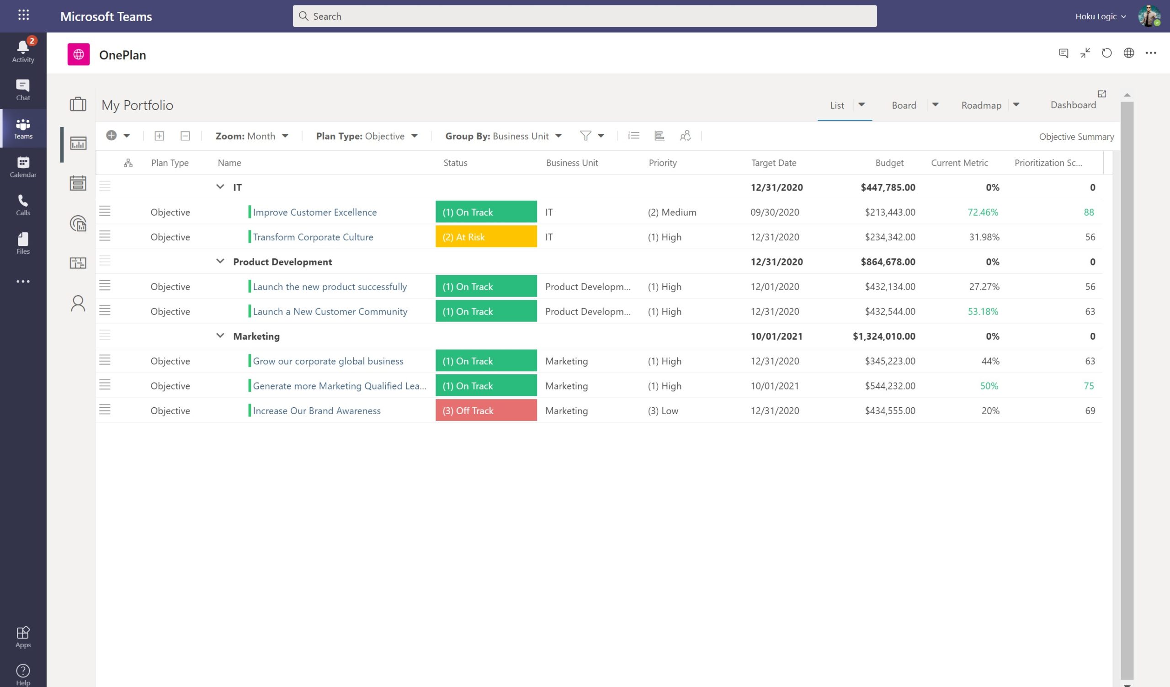Collapse tab view with arrows icon
The height and width of the screenshot is (687, 1170).
click(1085, 53)
